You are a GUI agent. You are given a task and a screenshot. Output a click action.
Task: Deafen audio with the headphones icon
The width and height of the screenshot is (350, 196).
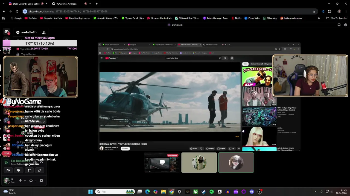click(x=31, y=180)
